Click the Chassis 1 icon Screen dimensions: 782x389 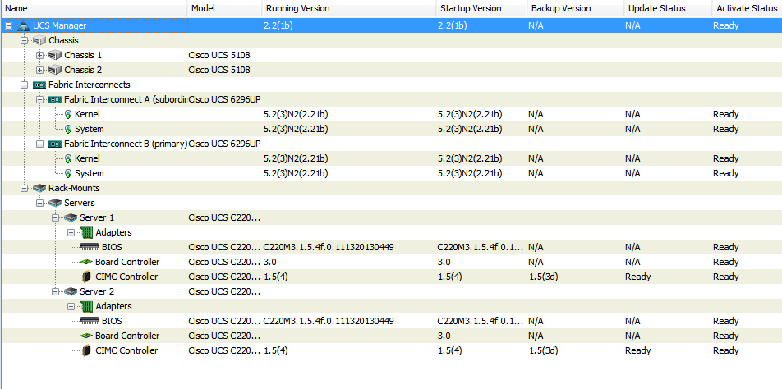tap(55, 55)
